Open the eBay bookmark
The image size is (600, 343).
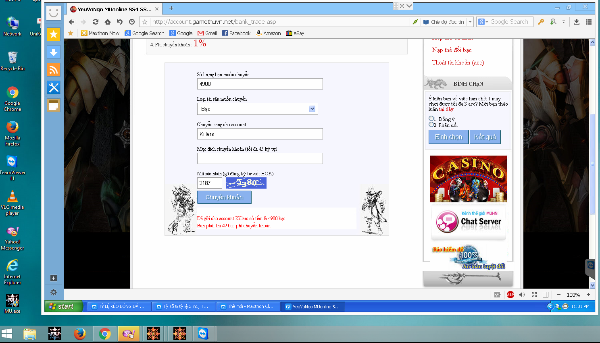[x=295, y=33]
